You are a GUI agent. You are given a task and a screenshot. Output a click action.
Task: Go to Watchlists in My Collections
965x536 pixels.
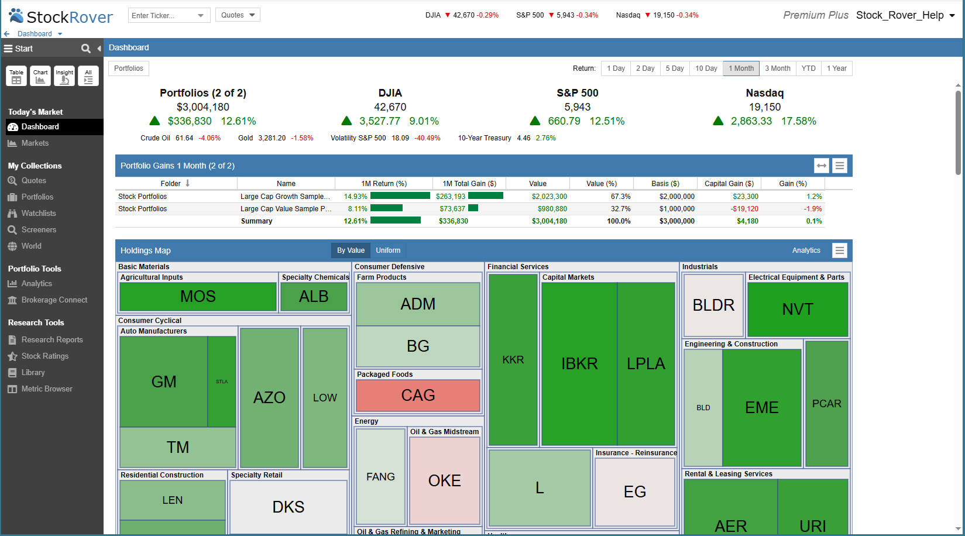tap(39, 214)
